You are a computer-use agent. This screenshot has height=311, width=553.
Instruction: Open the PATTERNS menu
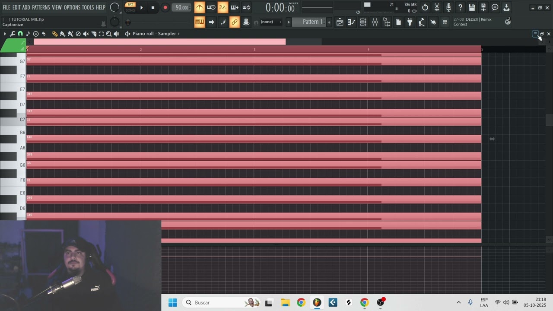click(41, 7)
